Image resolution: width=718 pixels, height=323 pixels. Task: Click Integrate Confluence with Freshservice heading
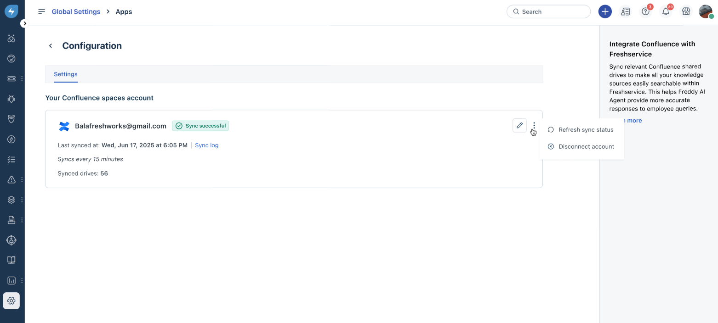point(652,49)
